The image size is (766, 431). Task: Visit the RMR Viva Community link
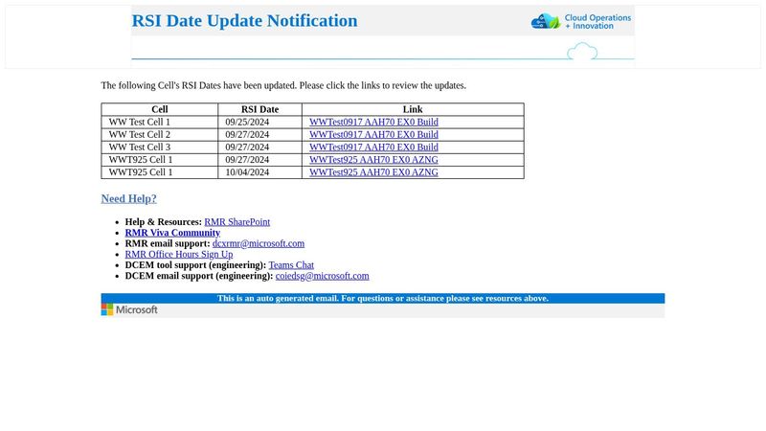(172, 233)
